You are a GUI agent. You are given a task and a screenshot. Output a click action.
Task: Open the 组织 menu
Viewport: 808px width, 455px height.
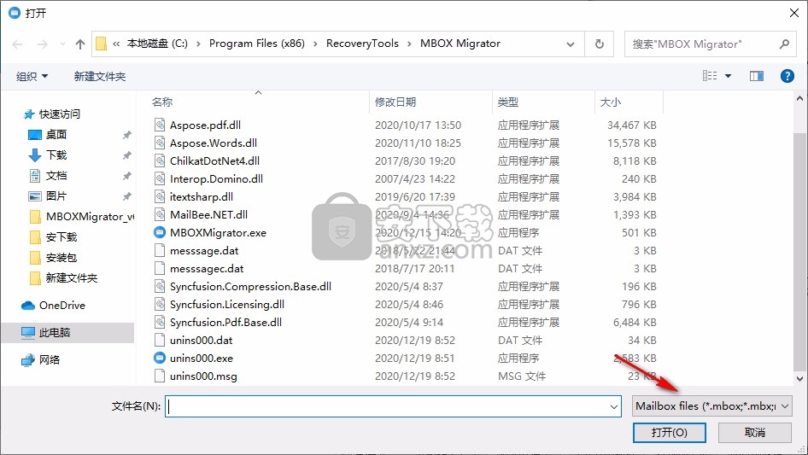pyautogui.click(x=32, y=76)
